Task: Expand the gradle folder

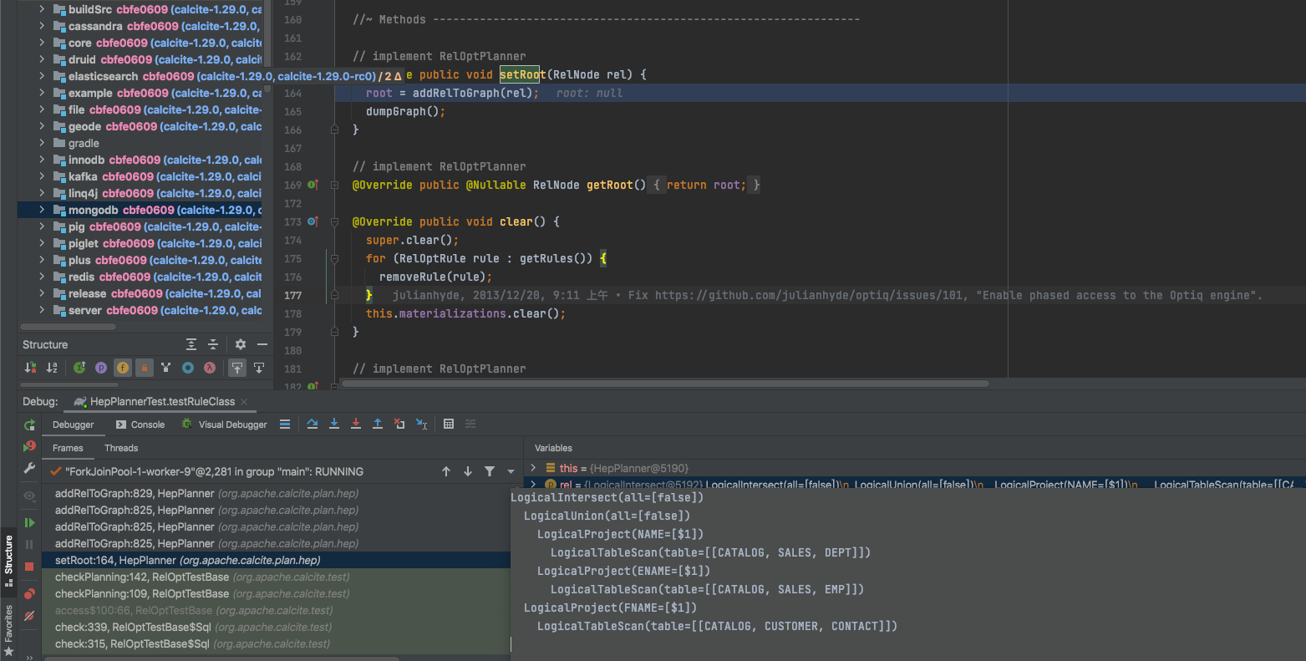Action: pos(42,143)
